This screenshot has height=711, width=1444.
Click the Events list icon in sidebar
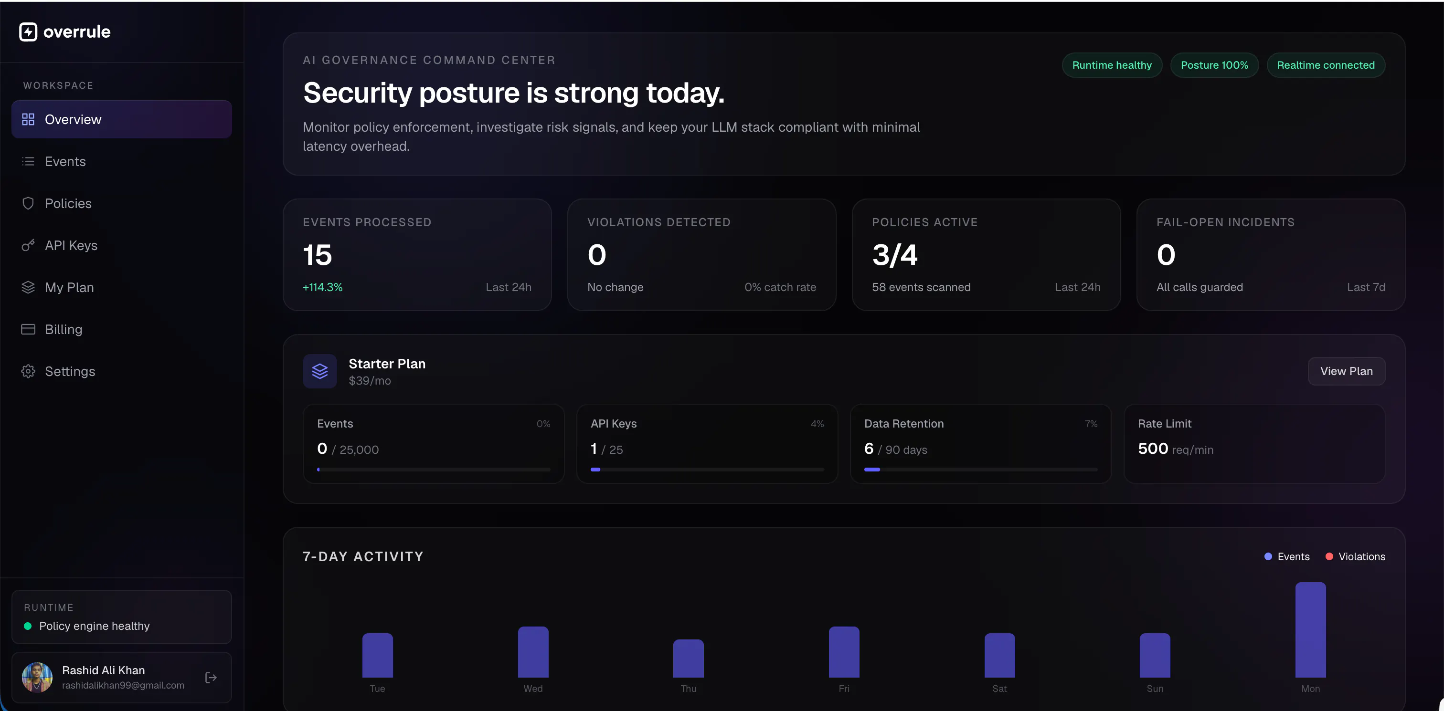[28, 161]
